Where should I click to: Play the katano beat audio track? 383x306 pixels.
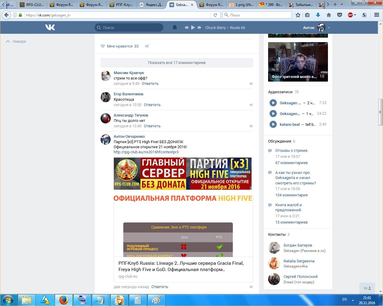click(x=273, y=124)
